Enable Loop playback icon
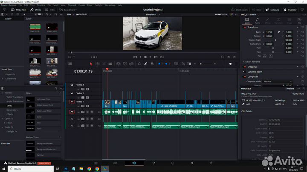This screenshot has width=307, height=172. (162, 56)
